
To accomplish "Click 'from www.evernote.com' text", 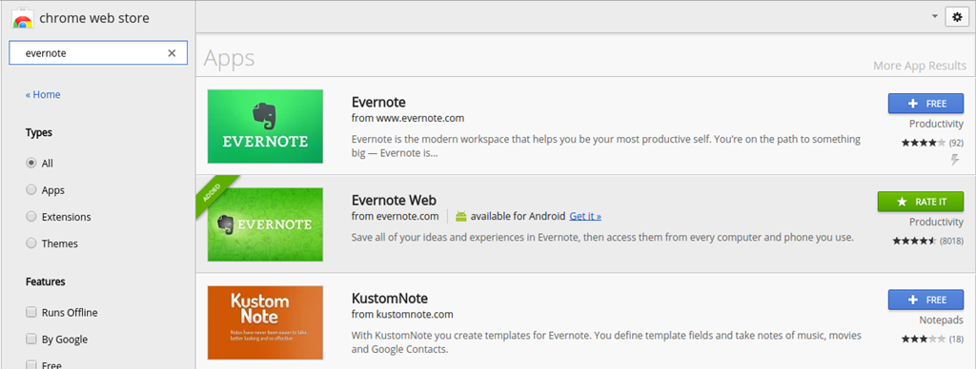I will (408, 118).
